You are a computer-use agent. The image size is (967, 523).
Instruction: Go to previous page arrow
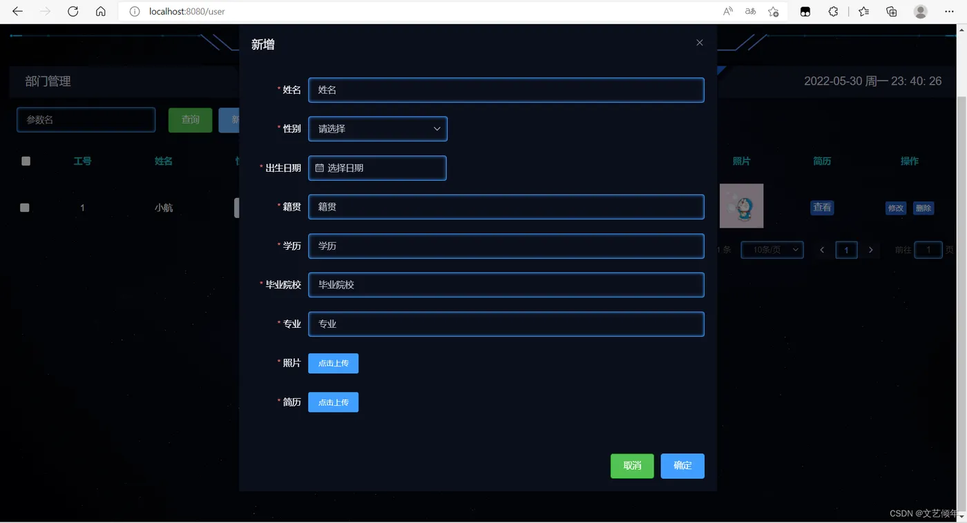tap(822, 250)
